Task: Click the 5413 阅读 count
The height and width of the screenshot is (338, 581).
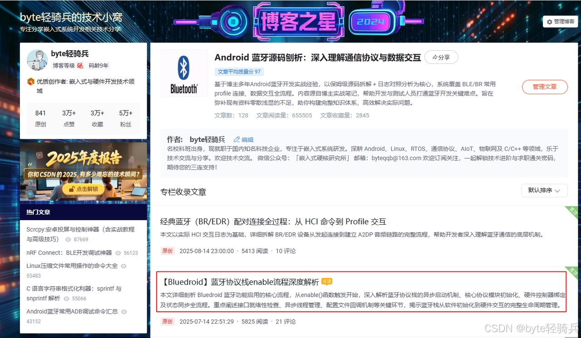Action: [255, 251]
